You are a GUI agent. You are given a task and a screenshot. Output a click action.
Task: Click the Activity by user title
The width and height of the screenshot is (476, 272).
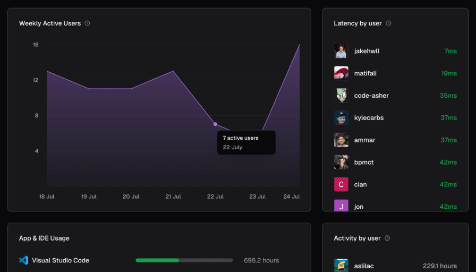357,239
